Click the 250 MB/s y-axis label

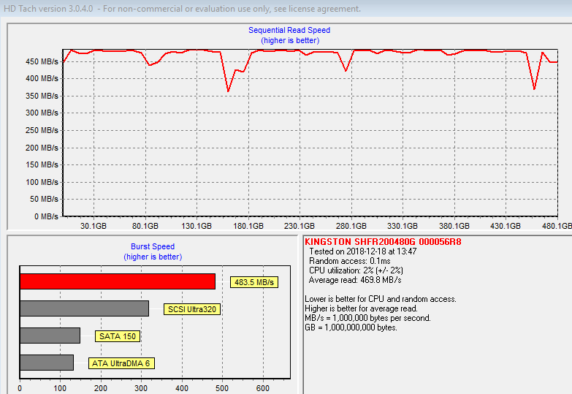click(42, 130)
